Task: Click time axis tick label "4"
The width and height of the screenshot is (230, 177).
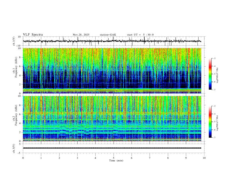Action: (95, 158)
